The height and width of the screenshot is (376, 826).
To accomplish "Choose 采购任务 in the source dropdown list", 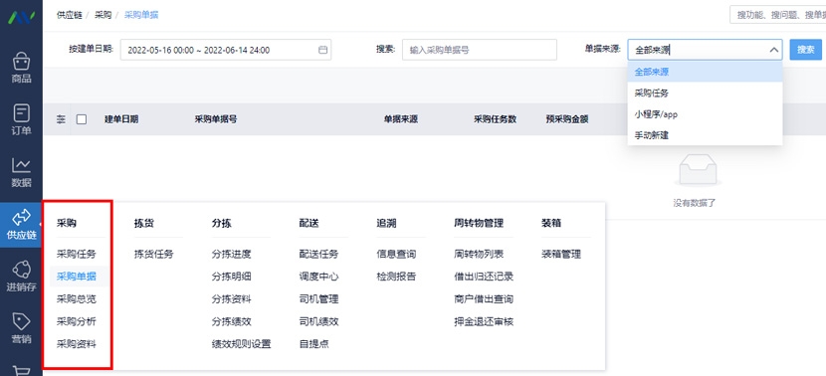I will pos(705,94).
